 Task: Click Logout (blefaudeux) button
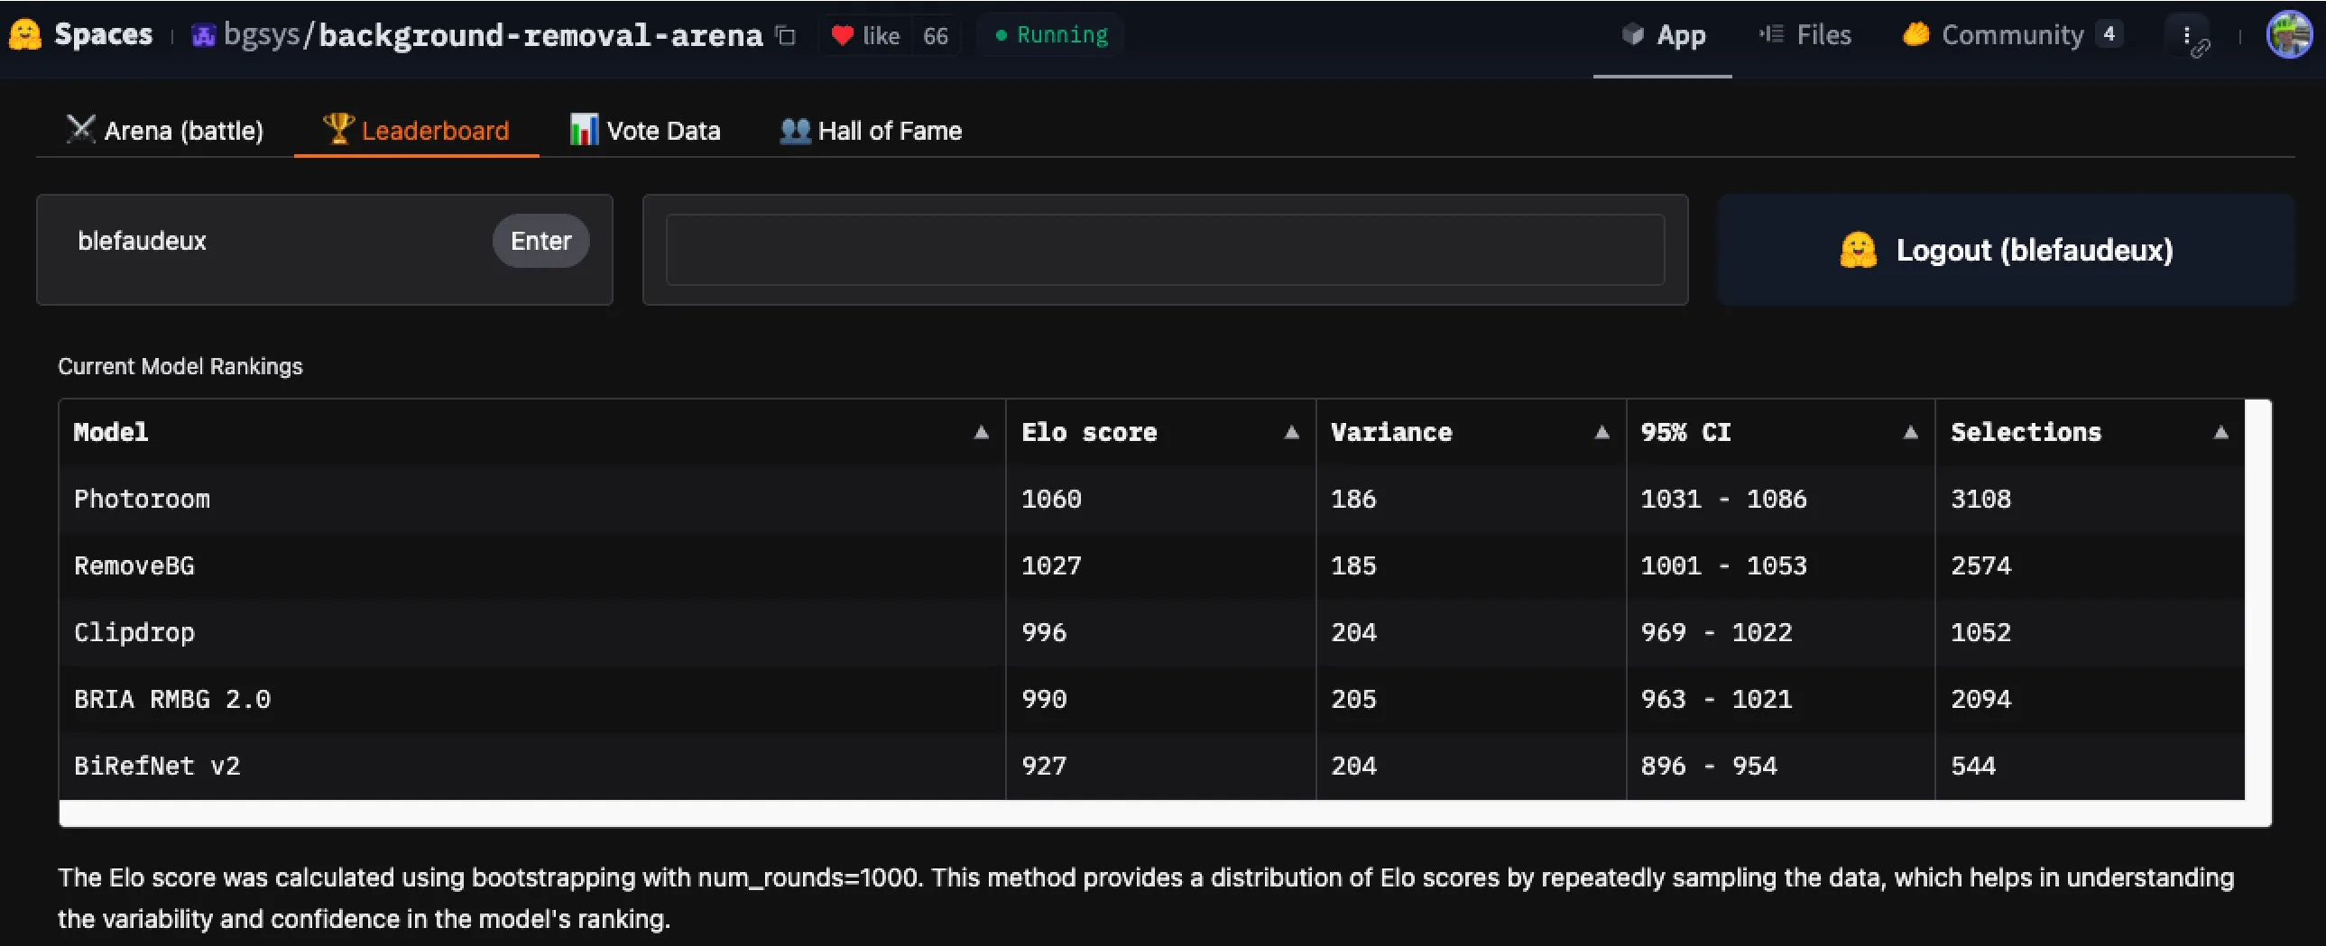click(2006, 250)
